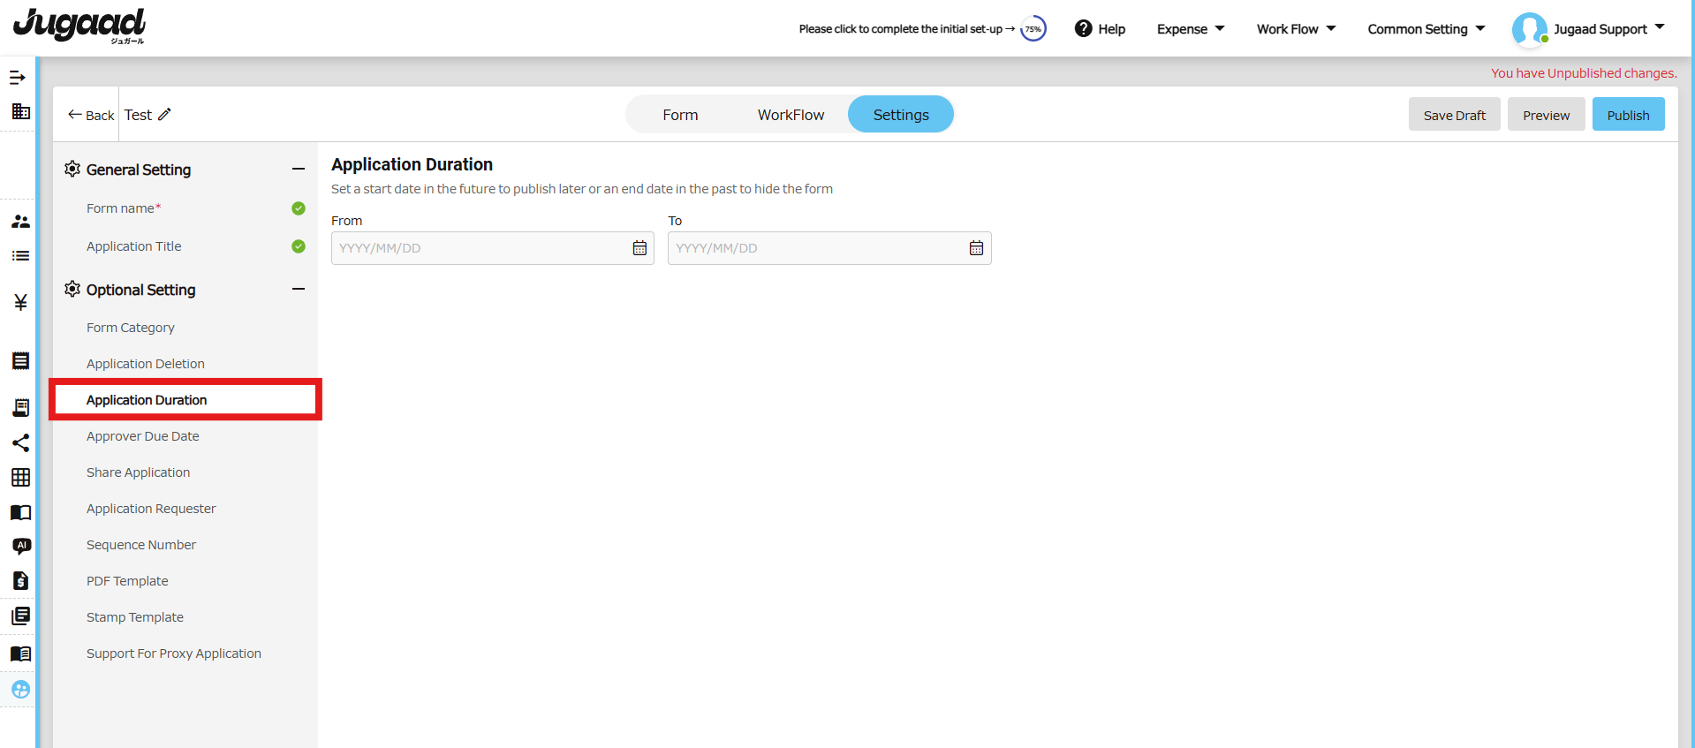Click the blue round support icon

(x=20, y=690)
